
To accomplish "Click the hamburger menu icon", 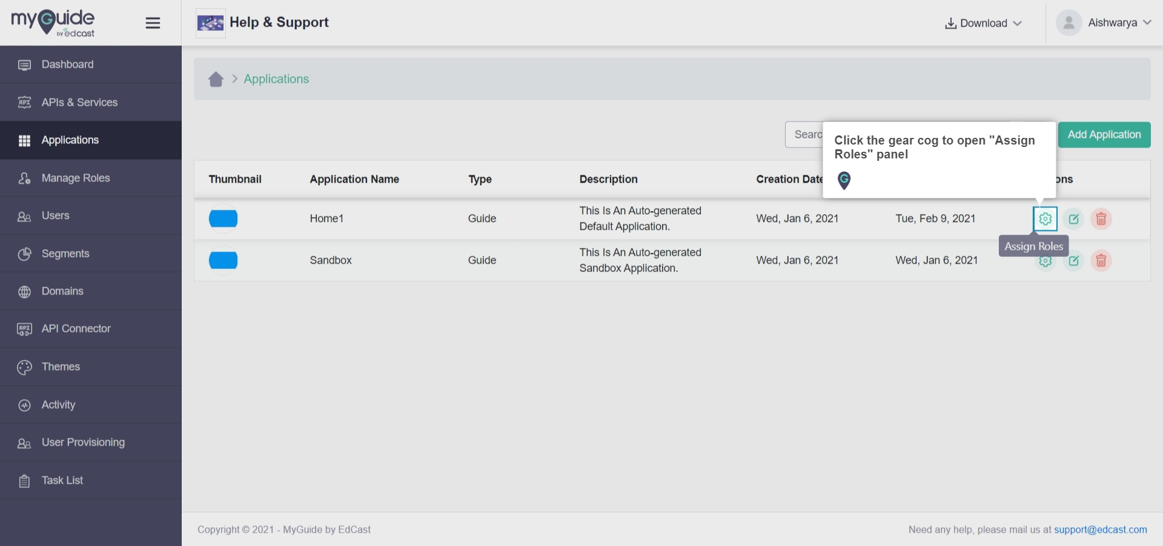I will 153,23.
